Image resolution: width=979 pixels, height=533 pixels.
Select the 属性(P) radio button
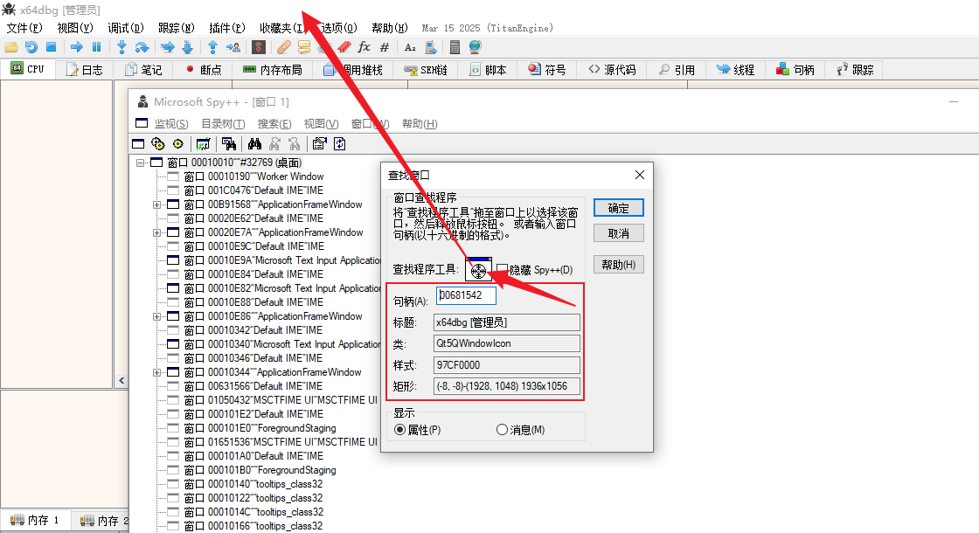(x=400, y=429)
